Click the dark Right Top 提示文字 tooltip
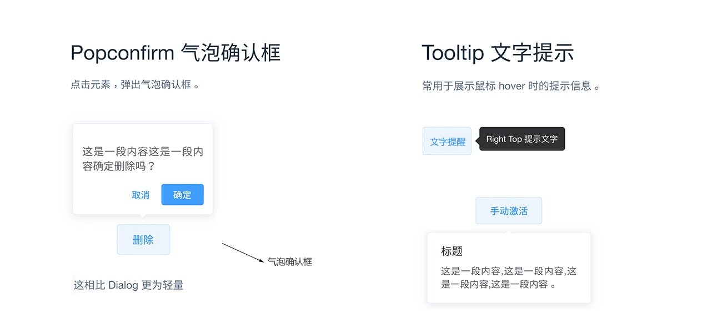Image resolution: width=722 pixels, height=333 pixels. click(x=522, y=139)
